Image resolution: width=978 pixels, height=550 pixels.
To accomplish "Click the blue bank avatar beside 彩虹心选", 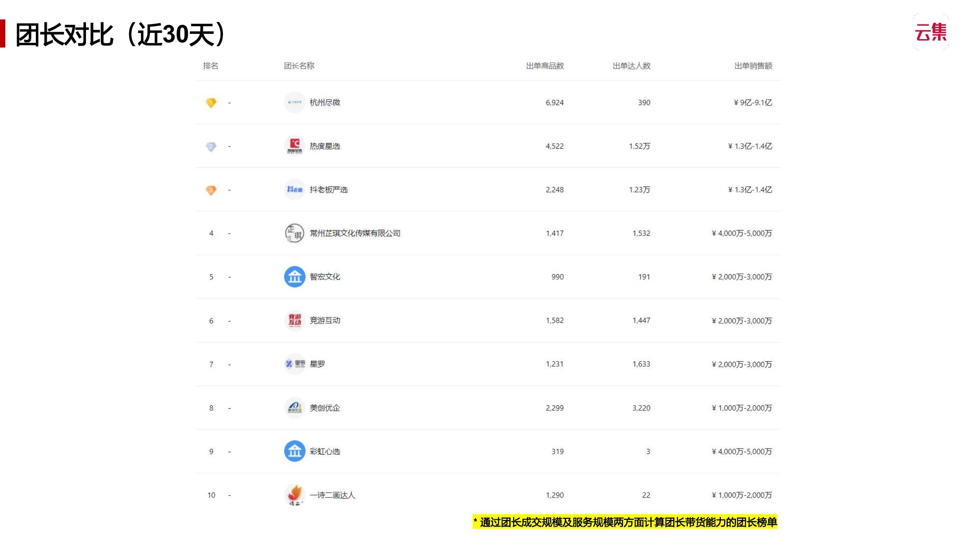I will point(295,451).
